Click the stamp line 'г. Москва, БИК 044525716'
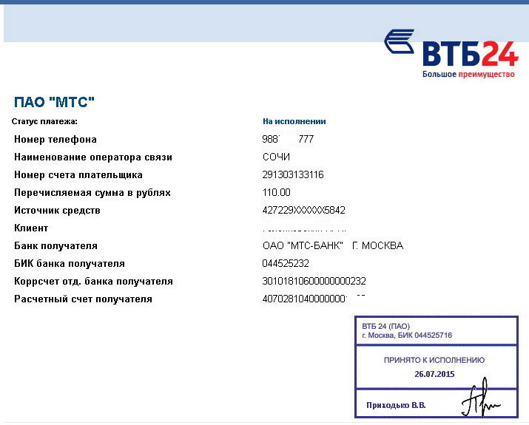Image resolution: width=529 pixels, height=425 pixels. coord(407,336)
